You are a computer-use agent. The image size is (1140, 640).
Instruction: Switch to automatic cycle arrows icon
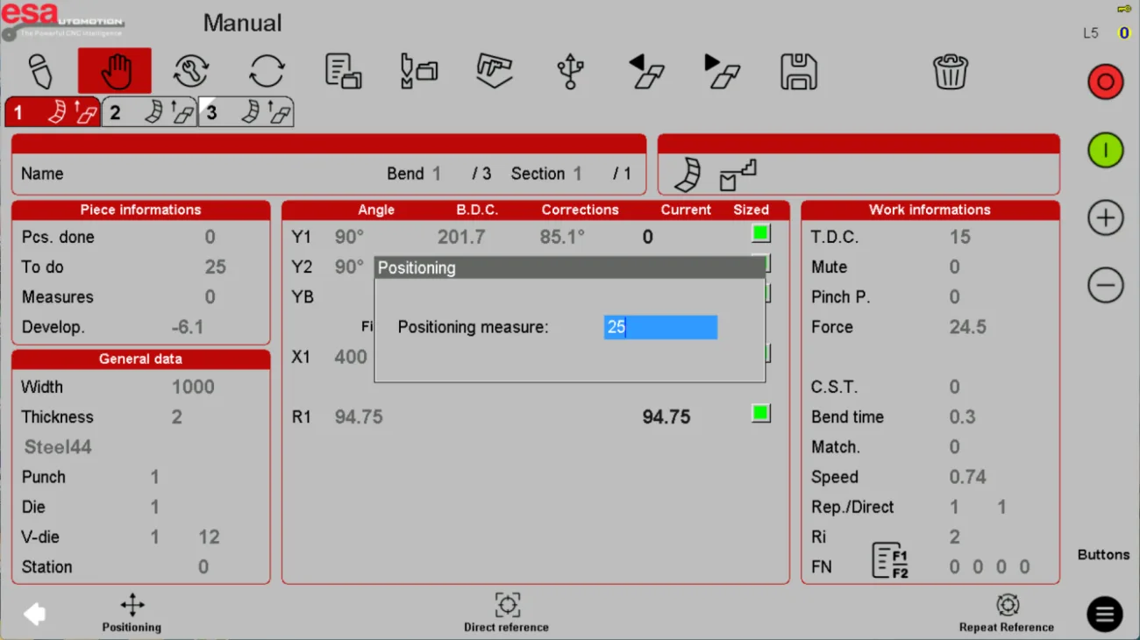tap(267, 71)
